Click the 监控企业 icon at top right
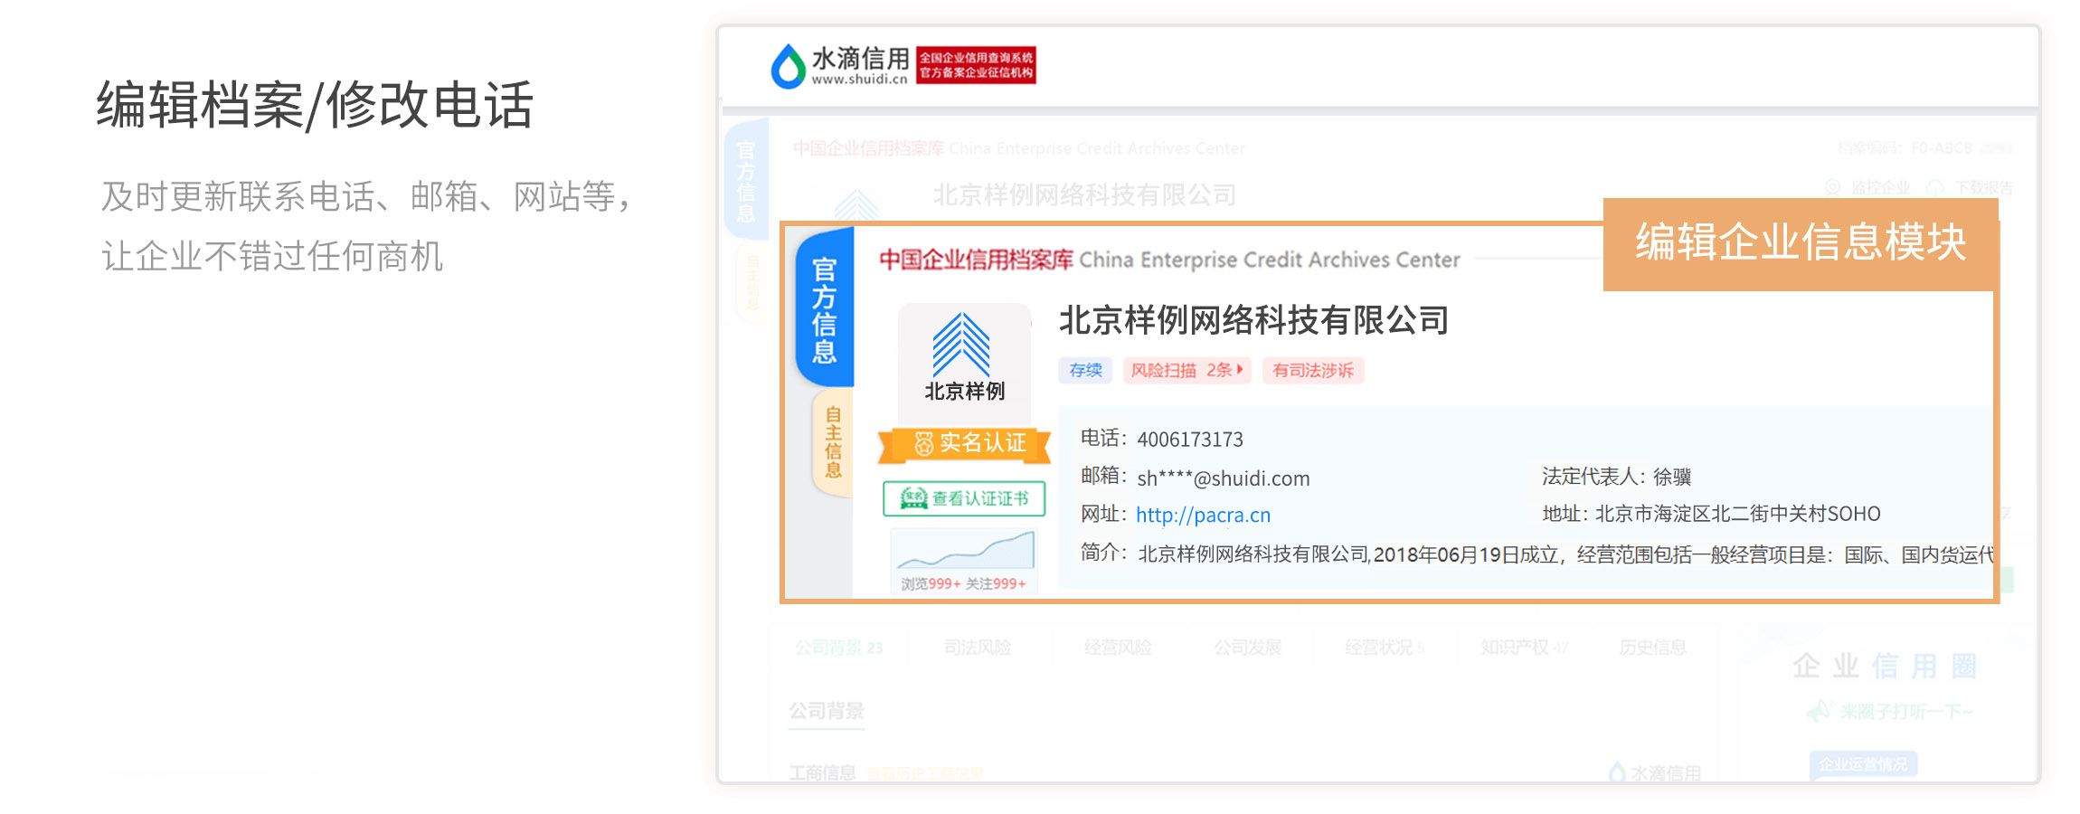The width and height of the screenshot is (2080, 814). coord(1832,187)
